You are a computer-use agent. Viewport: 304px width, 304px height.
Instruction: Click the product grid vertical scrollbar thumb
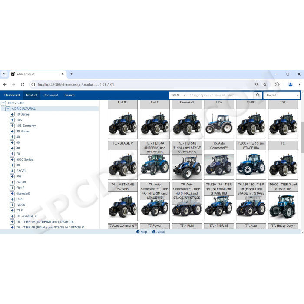tap(302, 137)
